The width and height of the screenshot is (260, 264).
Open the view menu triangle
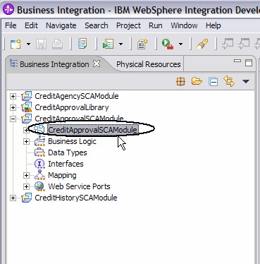(246, 81)
